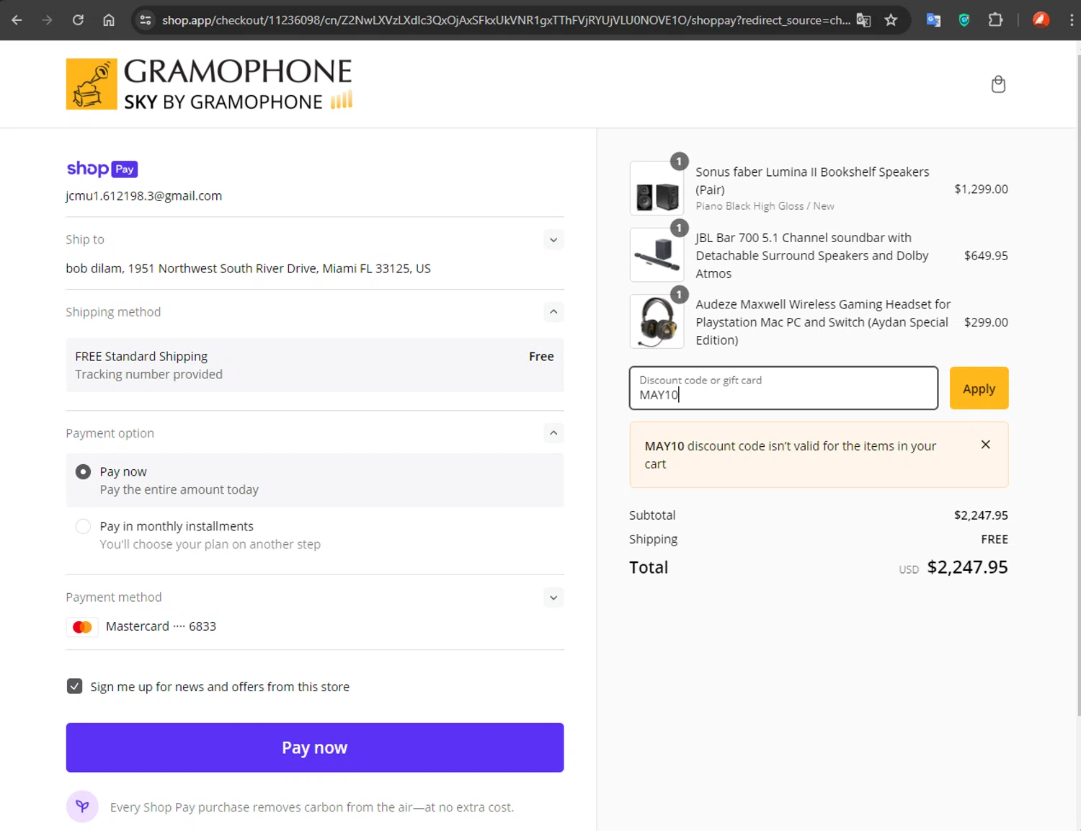1081x831 pixels.
Task: Open the browser three-dot menu
Action: [x=1071, y=20]
